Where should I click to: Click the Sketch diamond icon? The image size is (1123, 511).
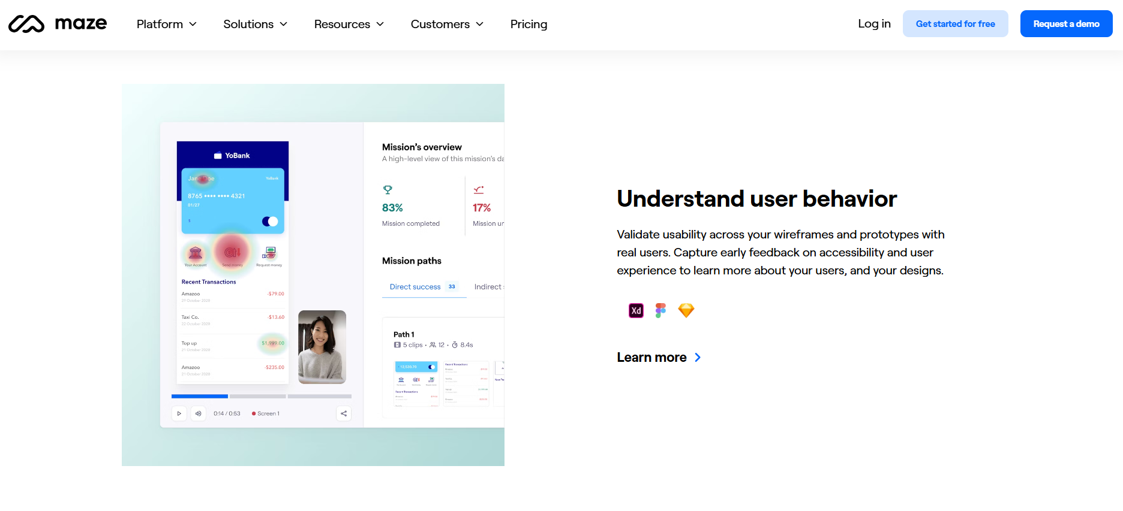pyautogui.click(x=686, y=310)
